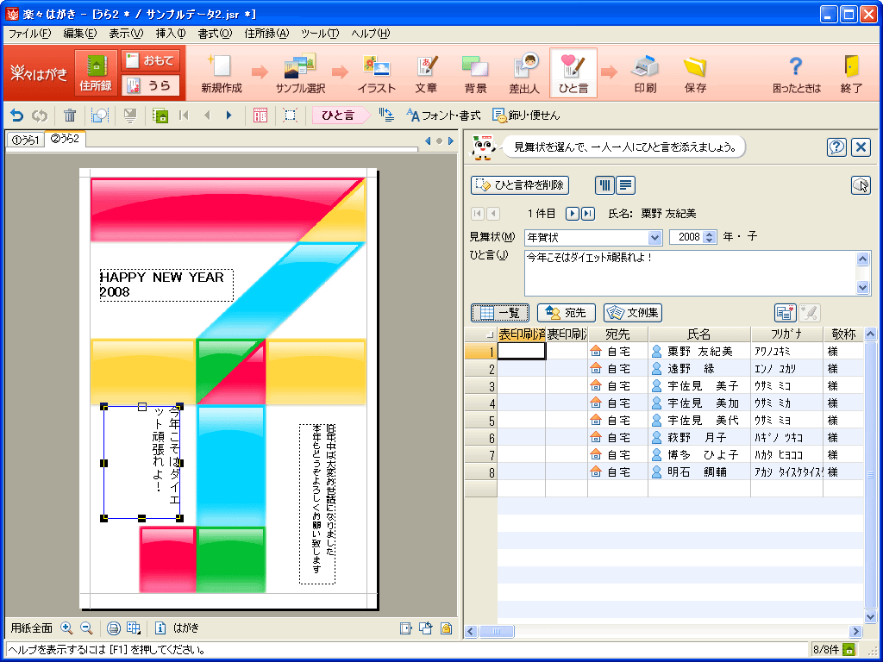Select the ひと言 step icon

coord(573,73)
